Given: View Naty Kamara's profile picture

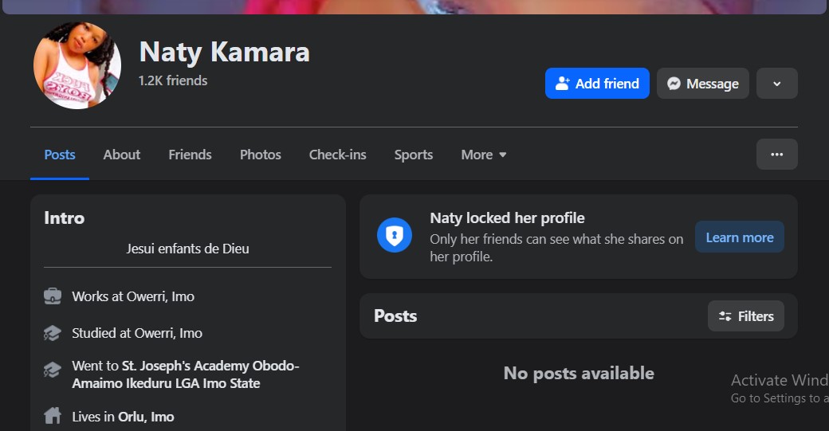Looking at the screenshot, I should point(77,65).
